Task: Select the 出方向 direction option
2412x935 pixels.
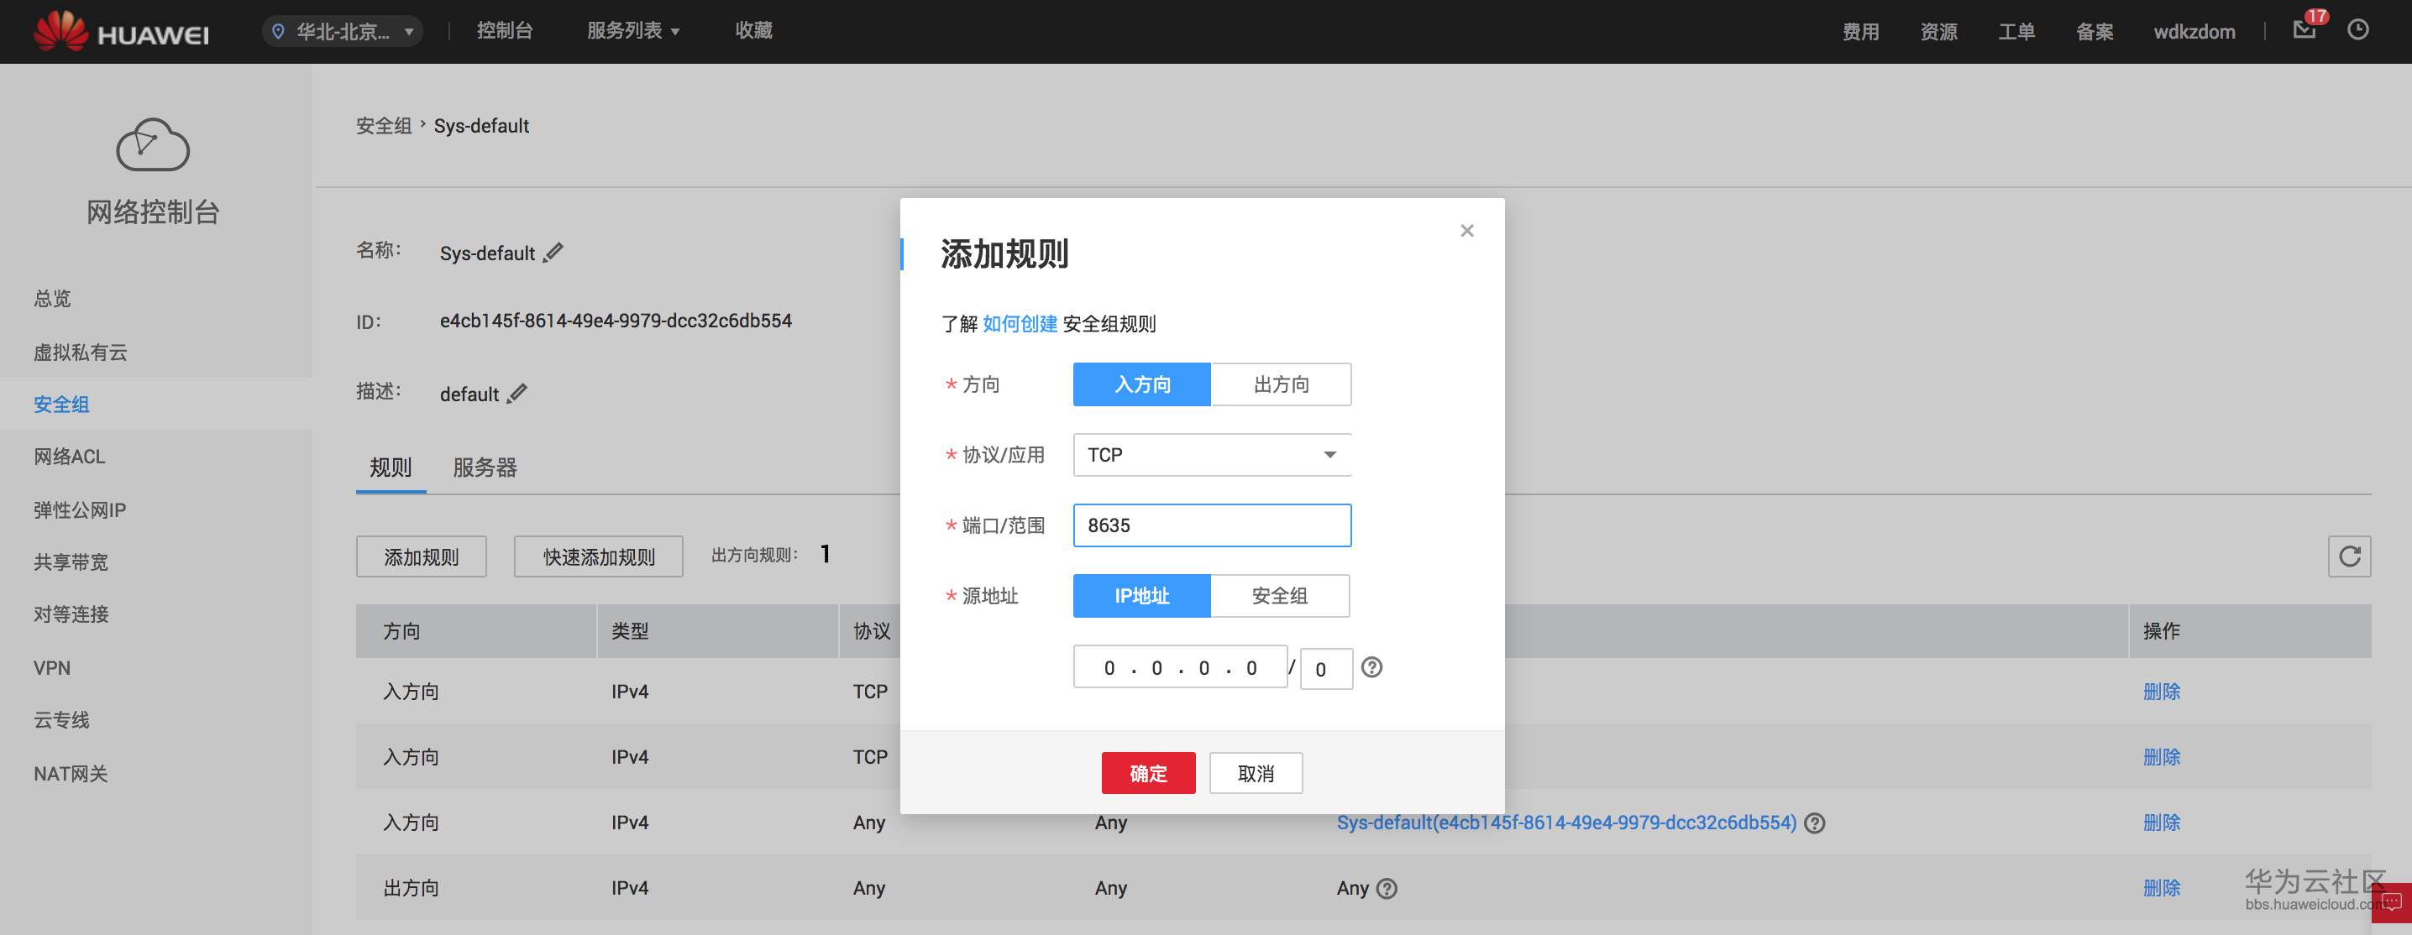Action: pos(1280,384)
